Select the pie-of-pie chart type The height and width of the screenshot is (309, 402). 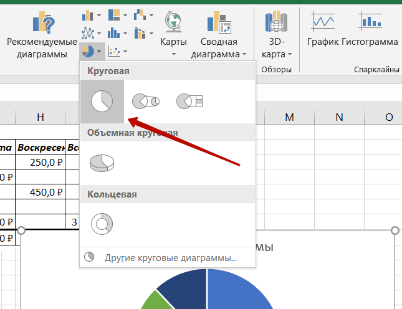(x=146, y=101)
